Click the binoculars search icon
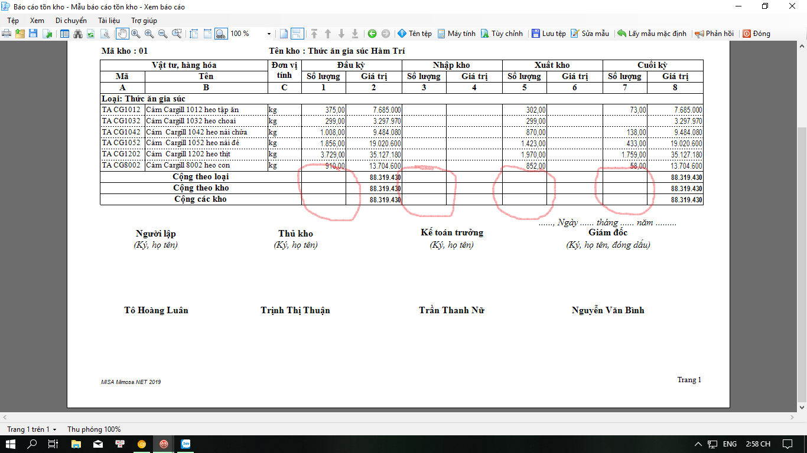The height and width of the screenshot is (453, 807). coord(78,34)
